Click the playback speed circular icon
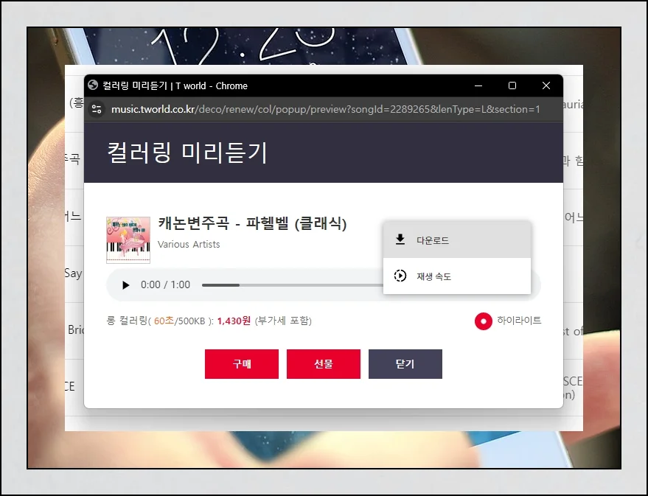The height and width of the screenshot is (496, 648). point(400,276)
